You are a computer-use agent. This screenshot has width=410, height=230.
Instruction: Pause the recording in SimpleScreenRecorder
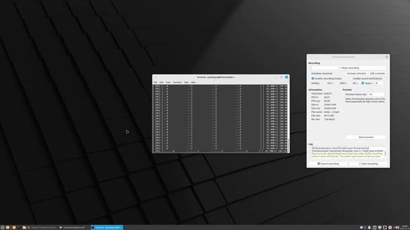[348, 68]
